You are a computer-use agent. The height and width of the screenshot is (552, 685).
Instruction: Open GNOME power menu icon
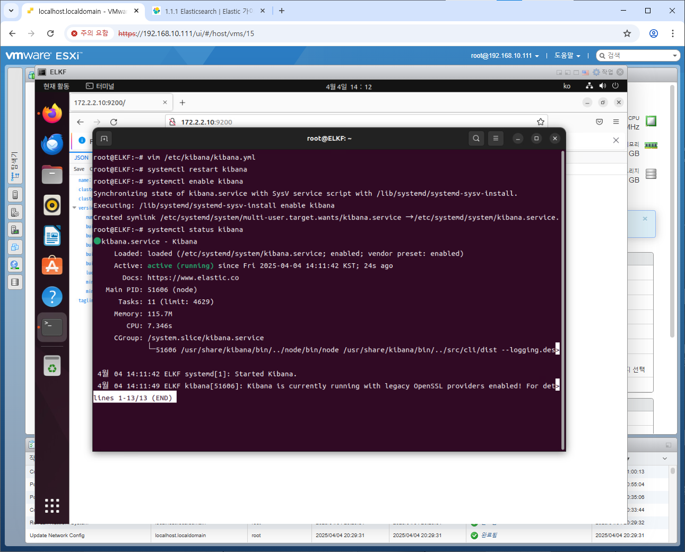pos(615,86)
